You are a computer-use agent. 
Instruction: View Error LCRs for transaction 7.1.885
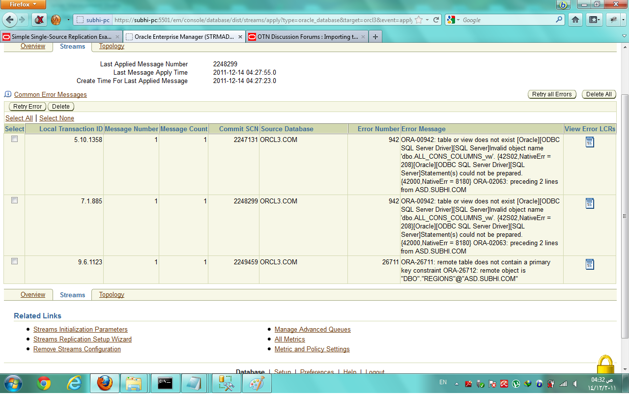click(590, 203)
